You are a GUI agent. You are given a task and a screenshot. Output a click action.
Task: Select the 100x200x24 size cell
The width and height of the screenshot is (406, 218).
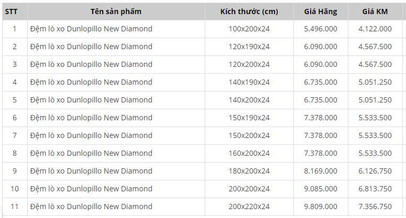249,29
